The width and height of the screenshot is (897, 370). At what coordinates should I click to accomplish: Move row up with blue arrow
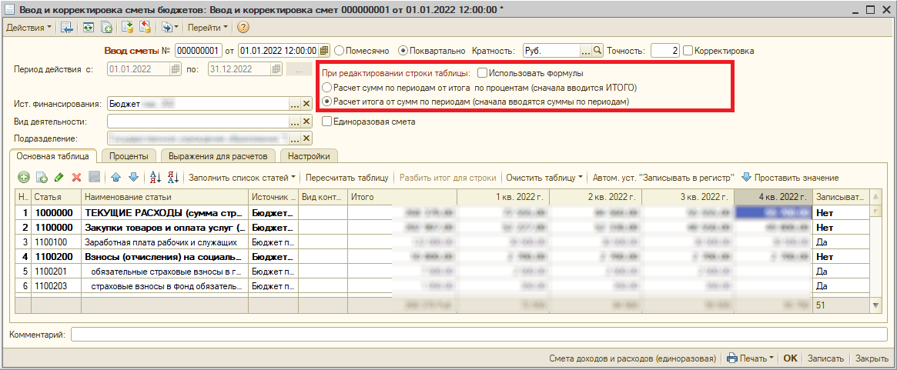(116, 178)
